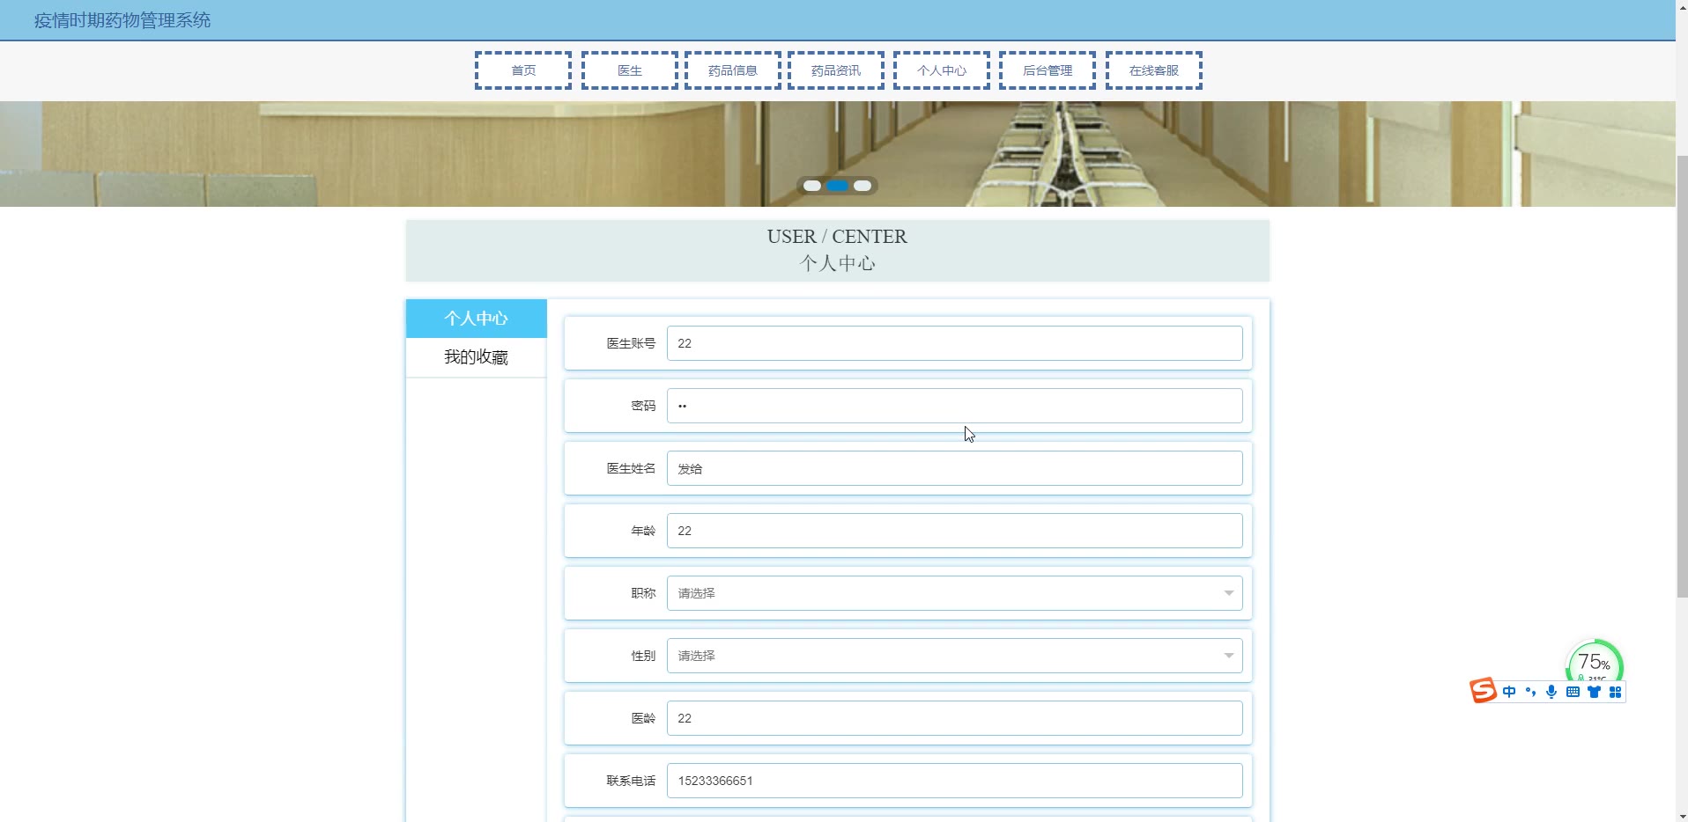Click the 联系电话 input field
Screen dimensions: 1688x822
click(955, 781)
